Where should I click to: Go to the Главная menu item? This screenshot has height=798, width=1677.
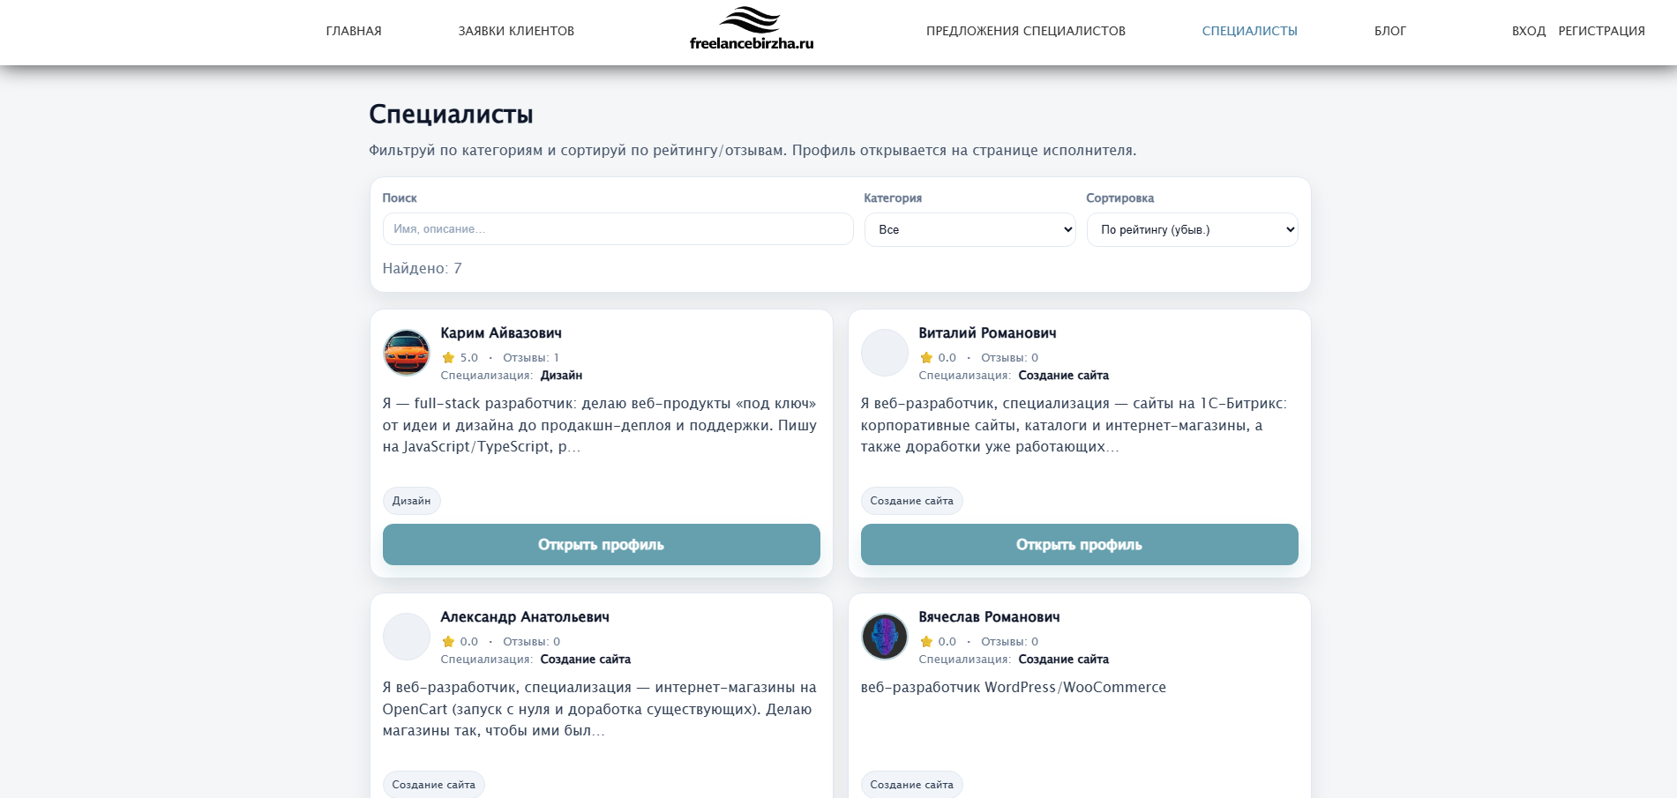pyautogui.click(x=354, y=31)
